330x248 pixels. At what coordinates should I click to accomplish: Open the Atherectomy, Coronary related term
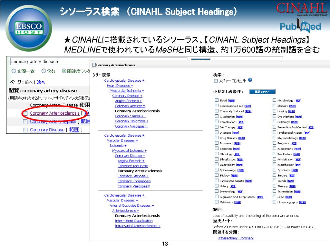(236, 238)
